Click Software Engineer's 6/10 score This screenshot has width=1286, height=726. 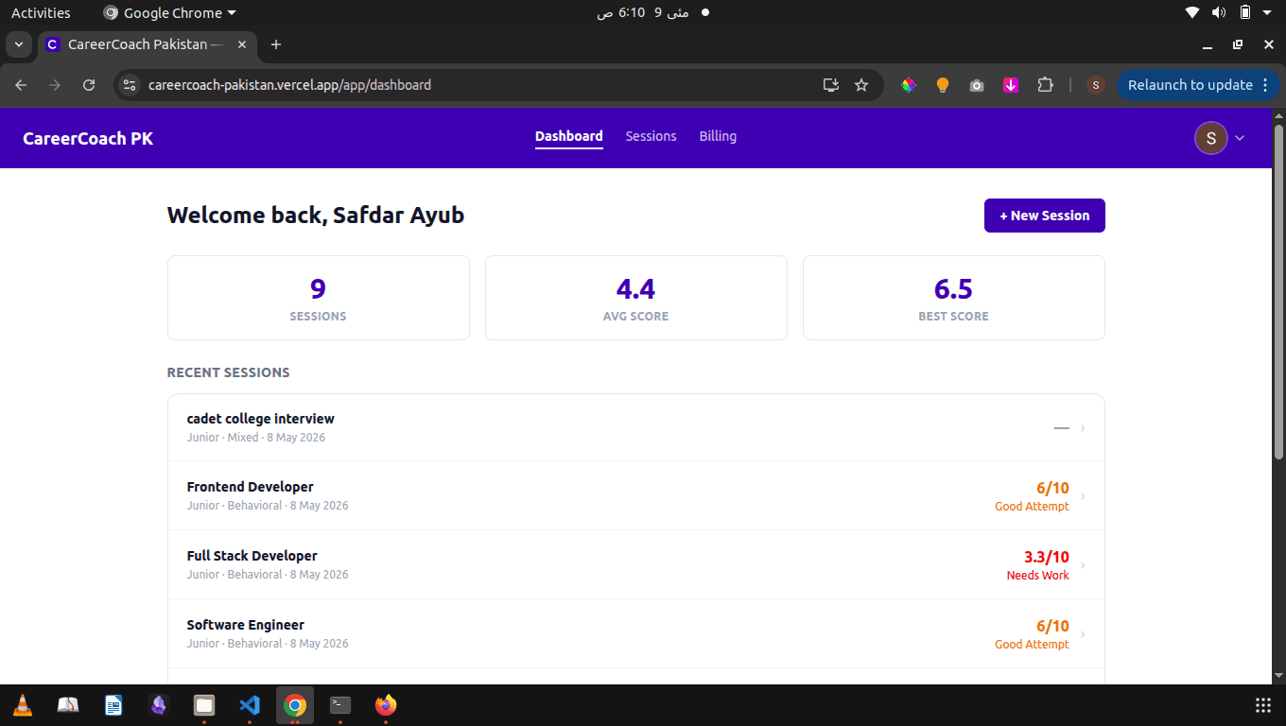[x=1052, y=626]
